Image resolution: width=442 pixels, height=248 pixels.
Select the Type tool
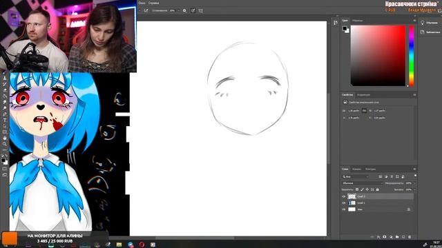5,120
